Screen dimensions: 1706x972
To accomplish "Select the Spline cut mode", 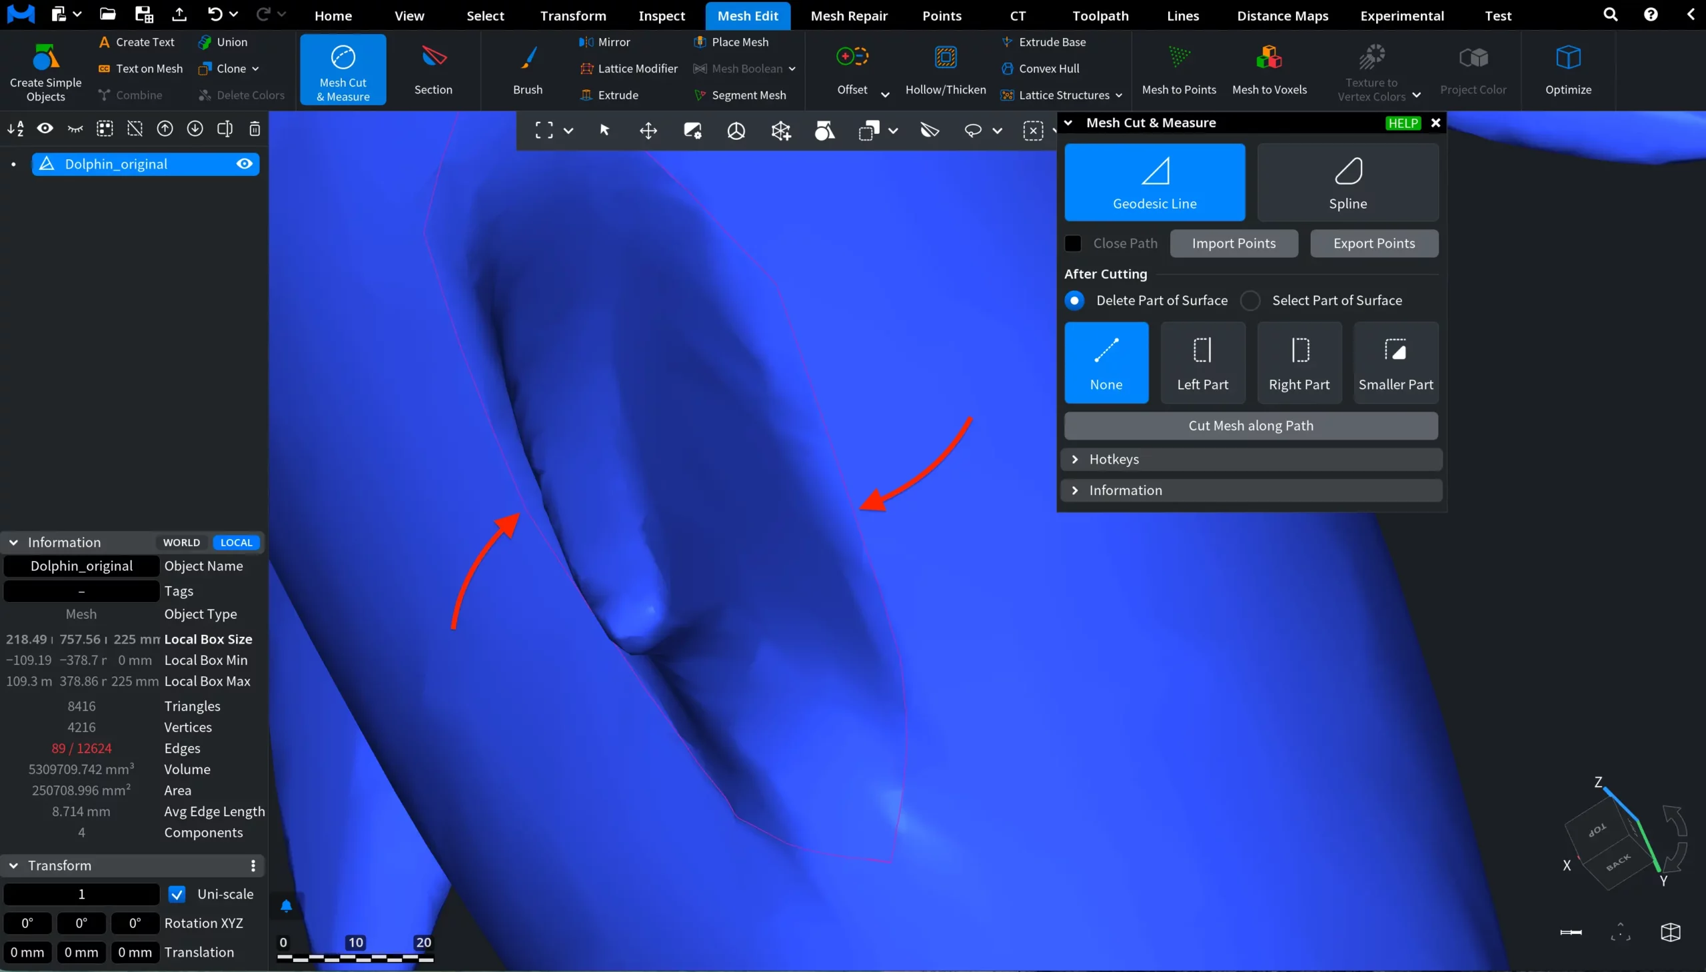I will (x=1347, y=183).
